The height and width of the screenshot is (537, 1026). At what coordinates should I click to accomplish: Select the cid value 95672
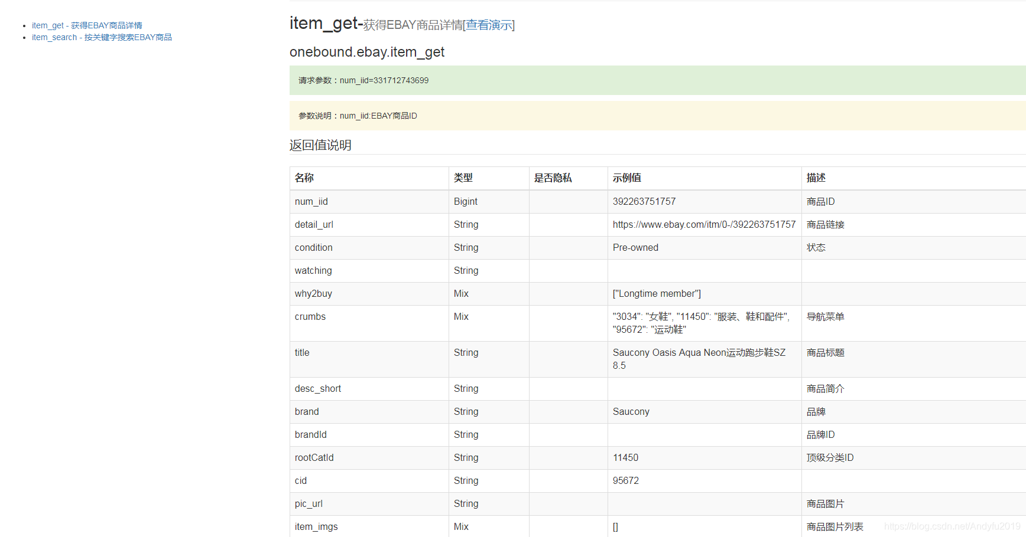pos(626,480)
